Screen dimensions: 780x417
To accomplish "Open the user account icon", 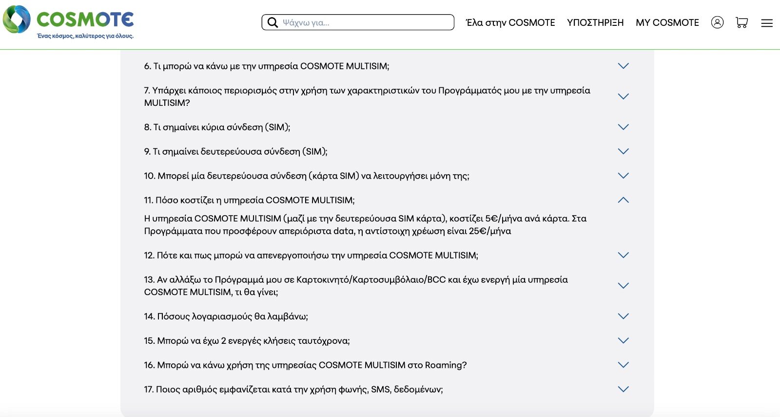I will pos(717,22).
